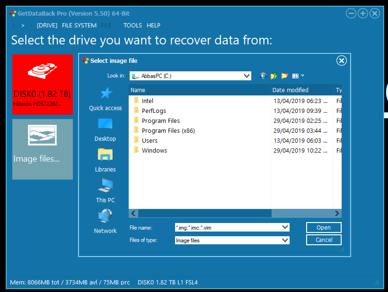
Task: Open the FILE SYSTEM menu
Action: 79,26
